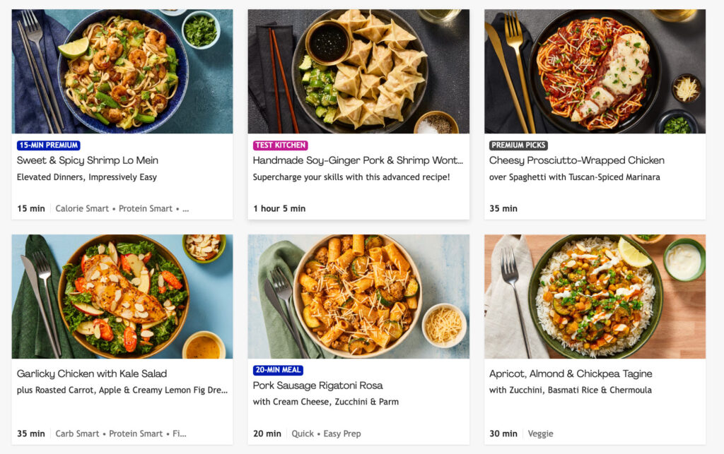View the wonton dish photo
The width and height of the screenshot is (724, 454).
click(358, 71)
